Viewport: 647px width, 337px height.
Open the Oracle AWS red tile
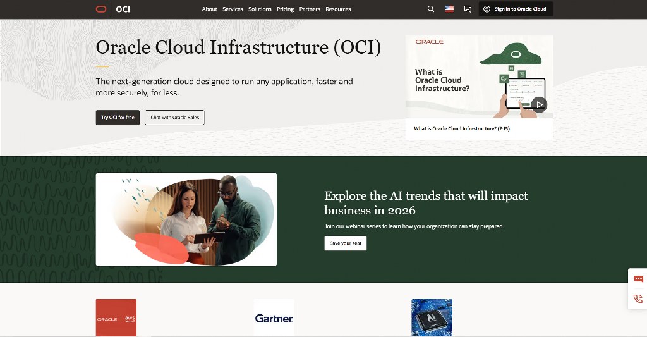116,318
